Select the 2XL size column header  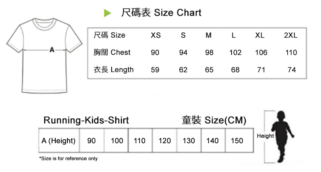[x=291, y=35]
